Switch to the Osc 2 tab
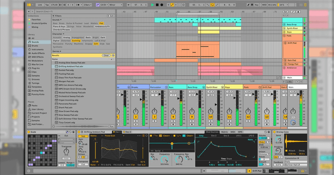The image size is (334, 175). tap(127, 132)
